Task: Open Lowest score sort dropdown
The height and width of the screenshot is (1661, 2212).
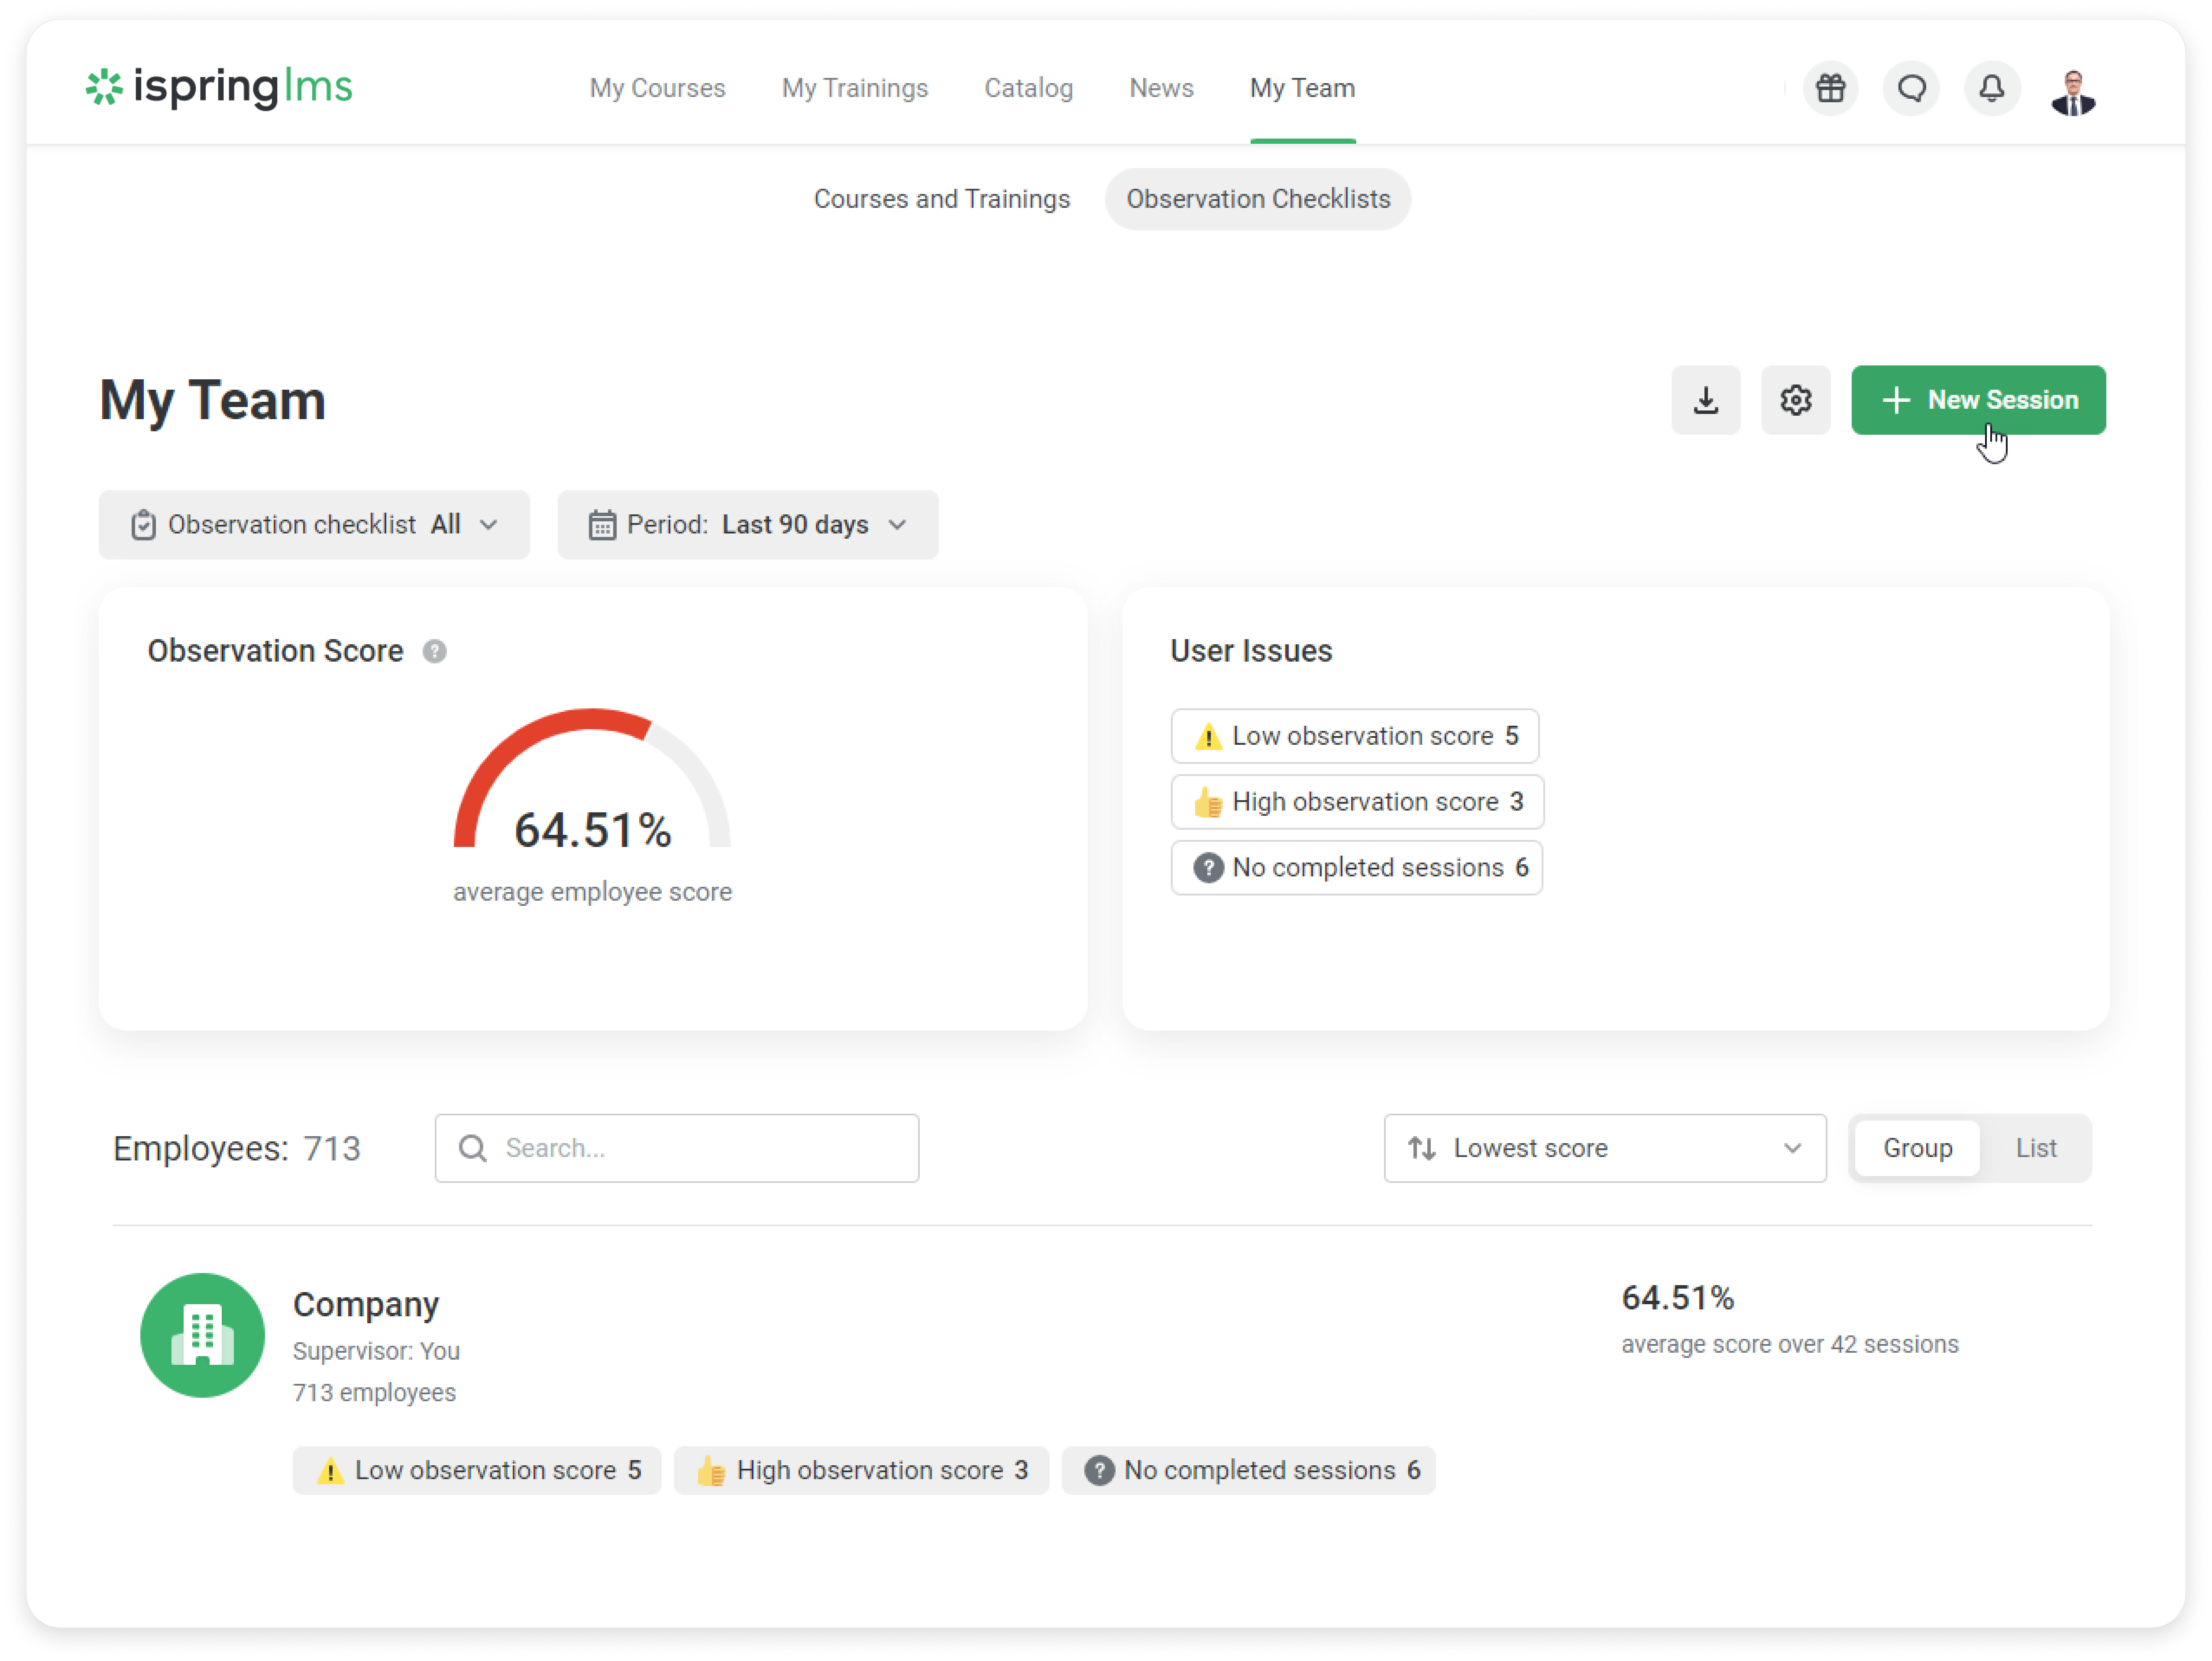Action: [x=1604, y=1148]
